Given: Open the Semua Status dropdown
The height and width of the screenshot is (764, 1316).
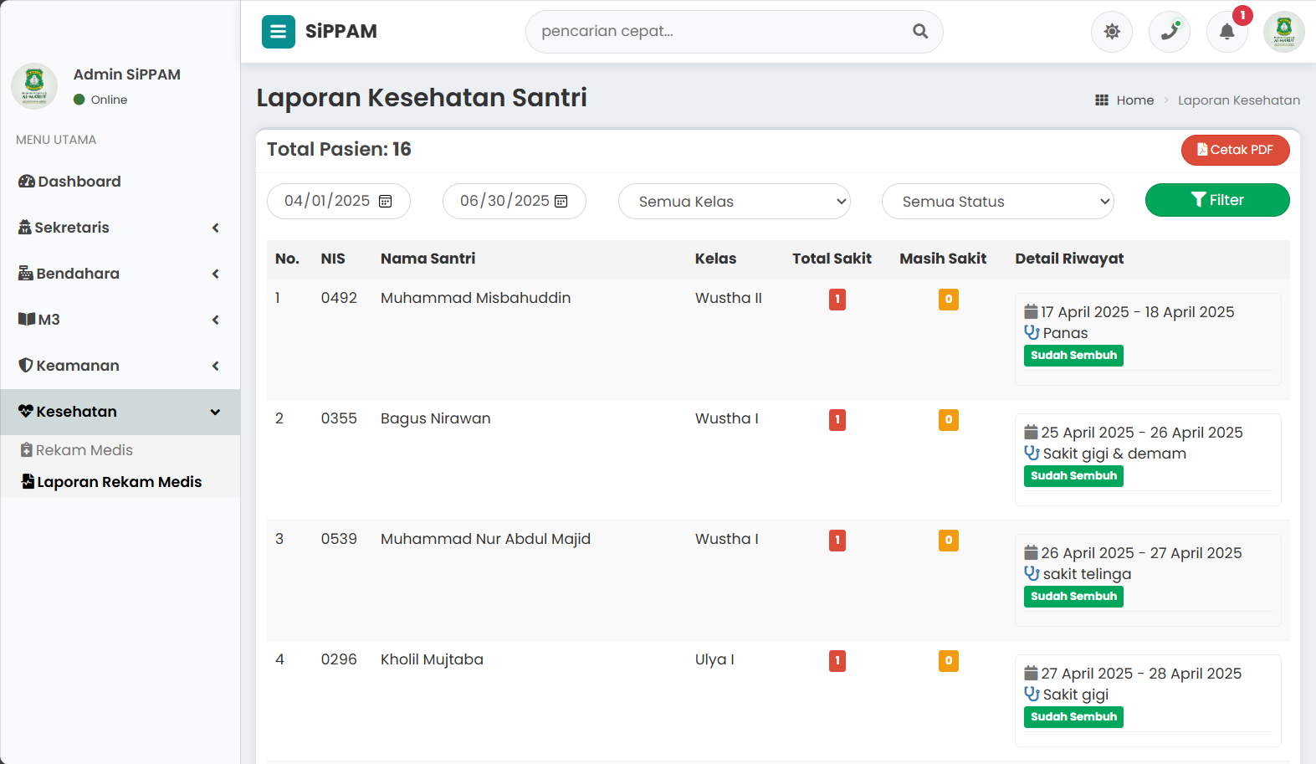Looking at the screenshot, I should (x=997, y=202).
